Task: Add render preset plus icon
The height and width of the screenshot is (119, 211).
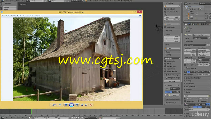Action: coord(207,45)
